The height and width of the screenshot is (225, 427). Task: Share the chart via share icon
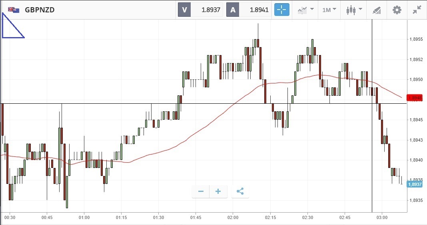[x=240, y=191]
